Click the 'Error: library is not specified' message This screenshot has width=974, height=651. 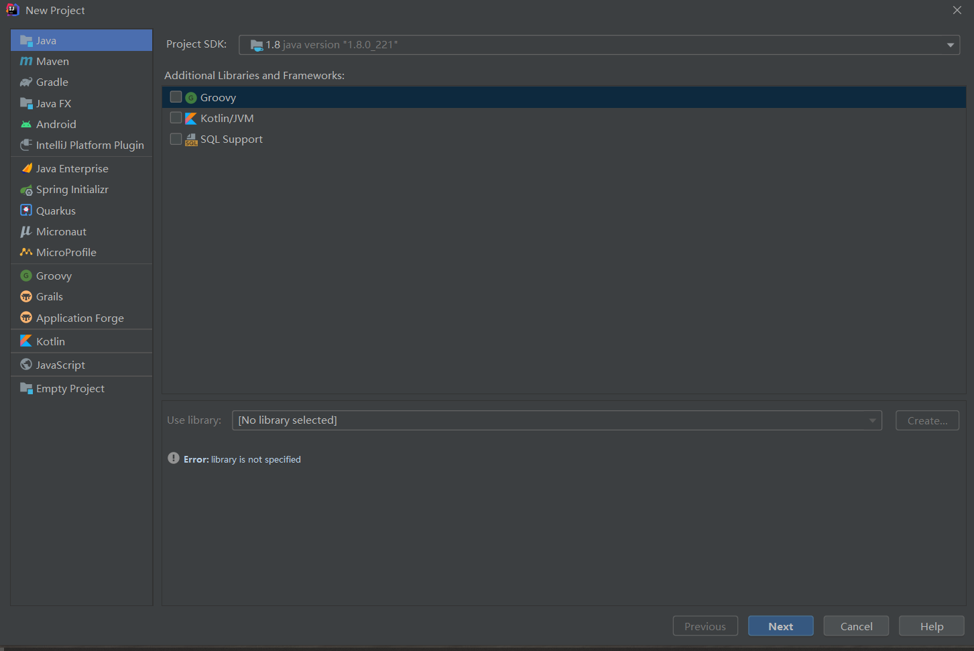click(x=242, y=459)
